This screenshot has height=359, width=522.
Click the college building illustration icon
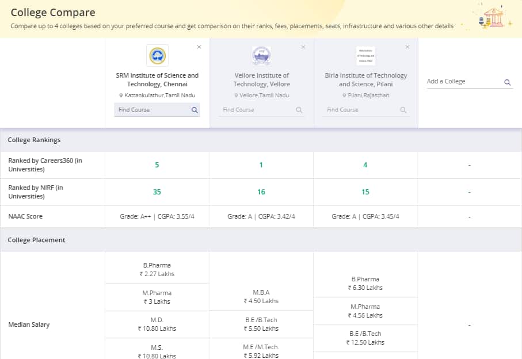click(493, 18)
